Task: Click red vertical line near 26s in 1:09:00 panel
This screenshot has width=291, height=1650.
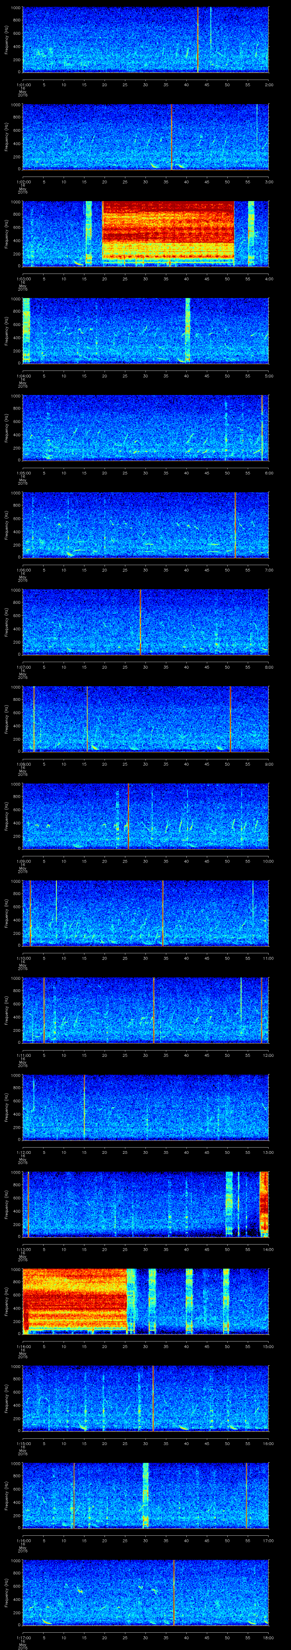Action: click(x=128, y=816)
